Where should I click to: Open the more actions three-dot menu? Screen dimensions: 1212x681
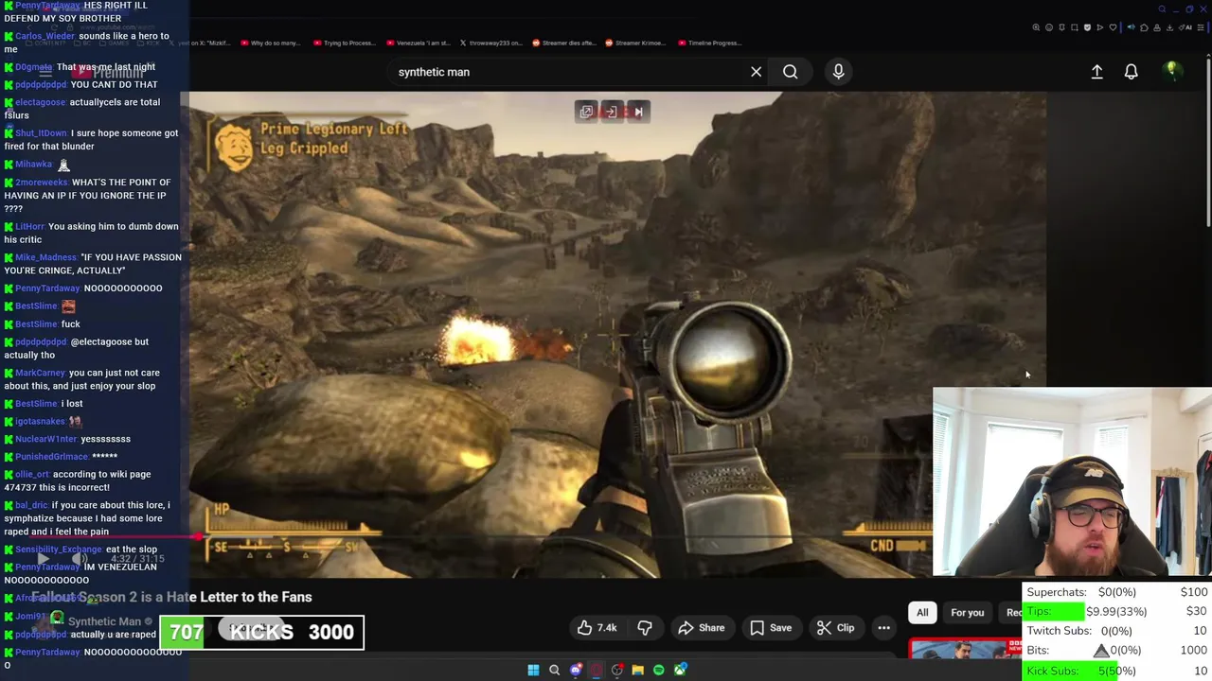pos(883,628)
